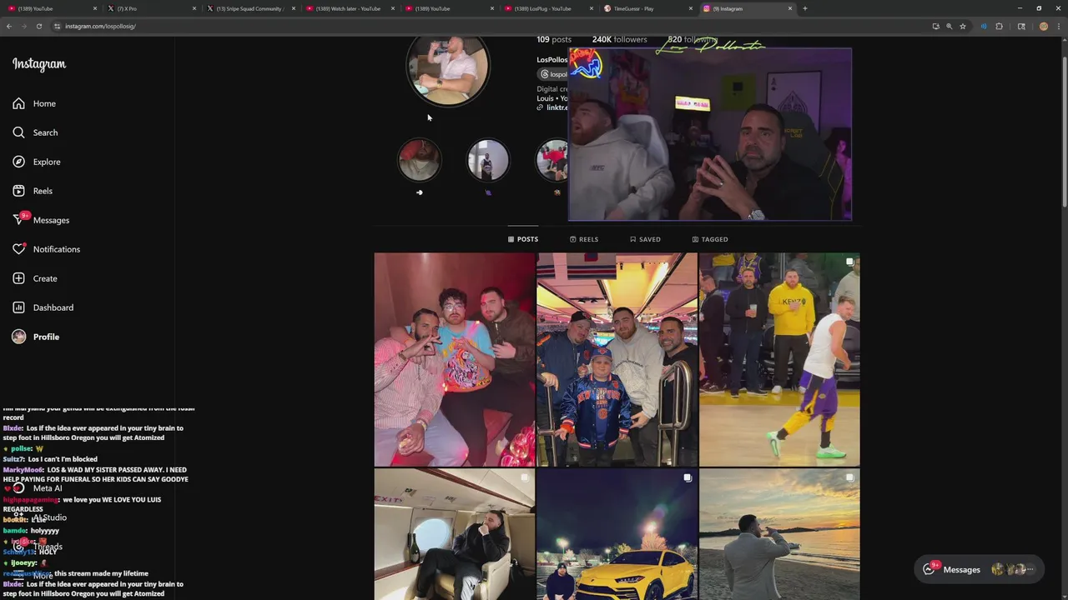Click the Threads lospol badge

[x=553, y=74]
